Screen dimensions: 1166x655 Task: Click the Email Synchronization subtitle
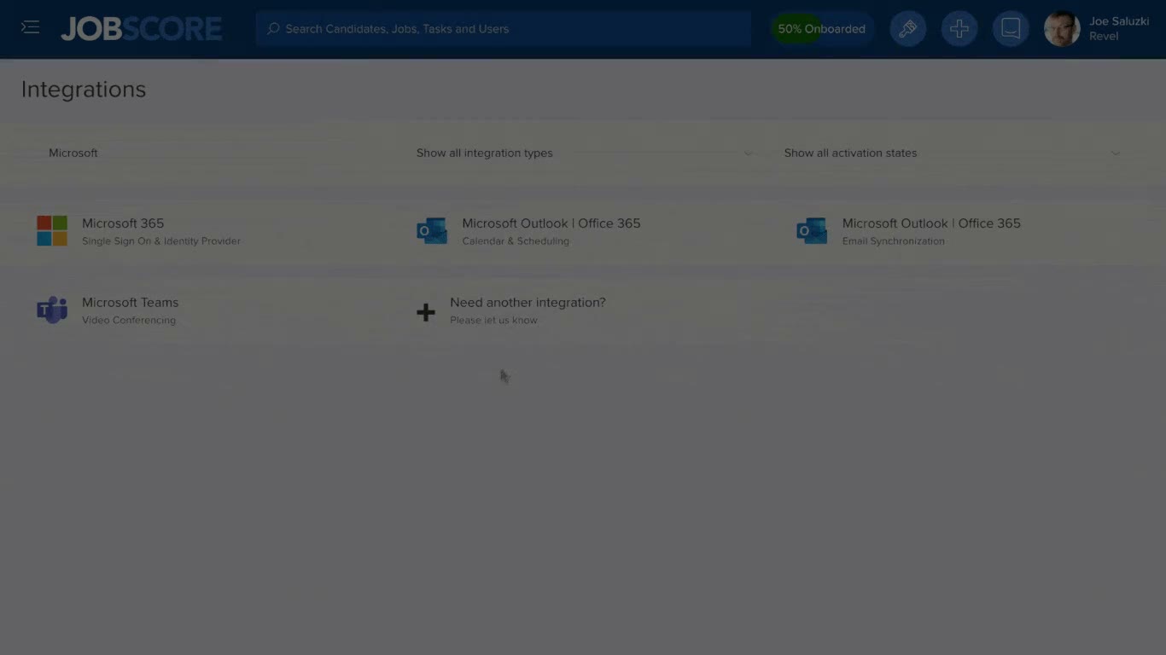[894, 241]
